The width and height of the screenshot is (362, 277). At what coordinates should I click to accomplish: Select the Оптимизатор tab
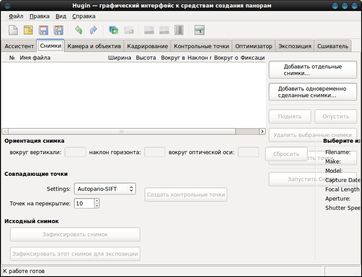[x=253, y=46]
